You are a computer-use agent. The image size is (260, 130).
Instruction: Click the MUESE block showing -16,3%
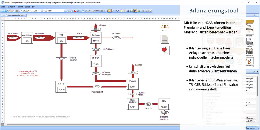click(x=96, y=61)
